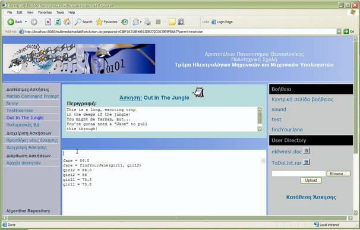The width and height of the screenshot is (360, 230).
Task: Click the Άσκηση: Out In The Jungle heading link
Action: [154, 97]
